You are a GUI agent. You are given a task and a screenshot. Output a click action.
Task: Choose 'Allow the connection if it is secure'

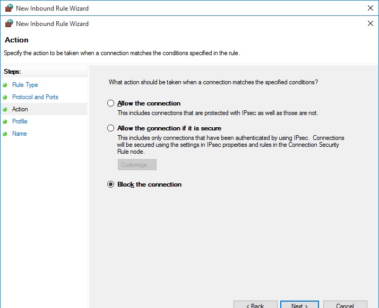coord(110,128)
